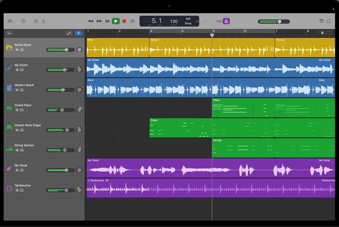Start playback with green Play button
The image size is (339, 227).
pos(116,21)
